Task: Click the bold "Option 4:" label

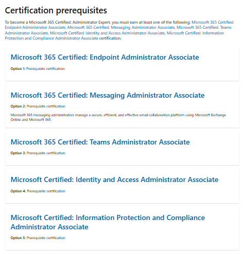Action: (18, 191)
